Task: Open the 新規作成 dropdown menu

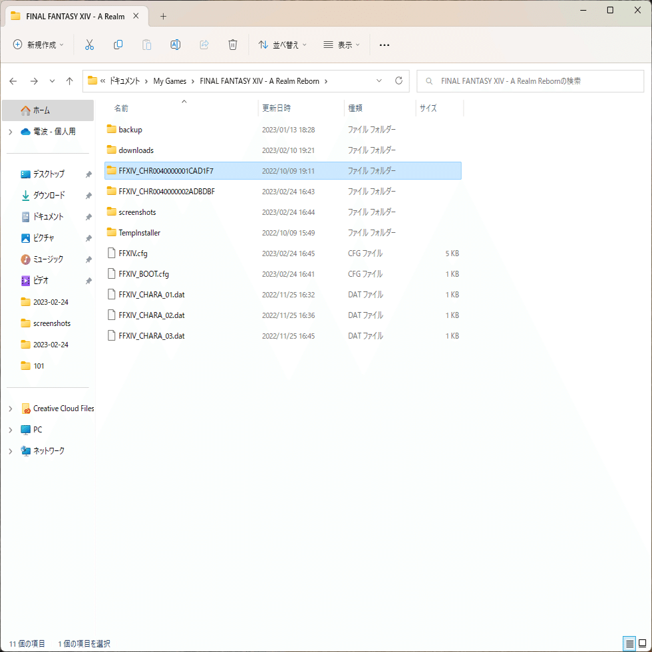Action: 39,45
